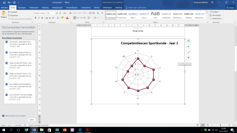The height and width of the screenshot is (133, 237).
Task: Open OneNote from the taskbar
Action: point(72,130)
